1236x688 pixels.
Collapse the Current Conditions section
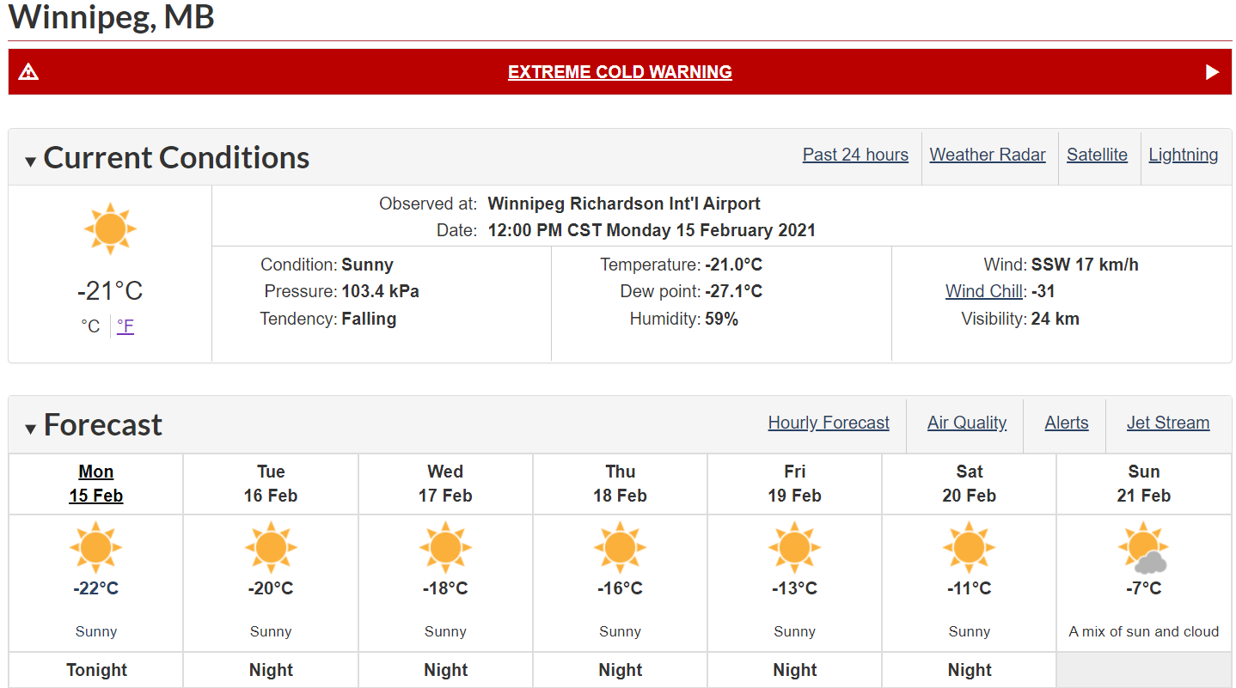[x=31, y=161]
